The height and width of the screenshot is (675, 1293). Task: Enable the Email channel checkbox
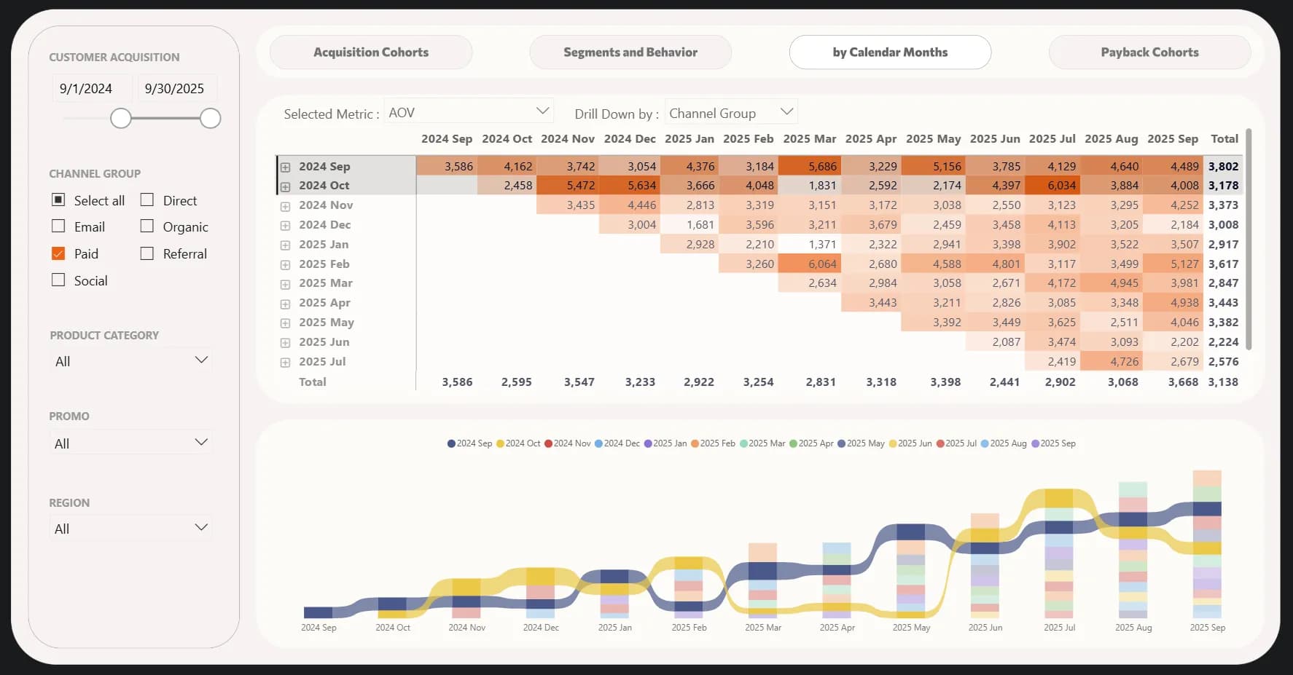pos(58,226)
